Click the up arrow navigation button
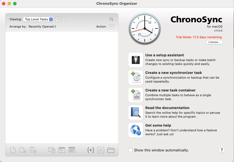The height and width of the screenshot is (162, 234). click(64, 19)
